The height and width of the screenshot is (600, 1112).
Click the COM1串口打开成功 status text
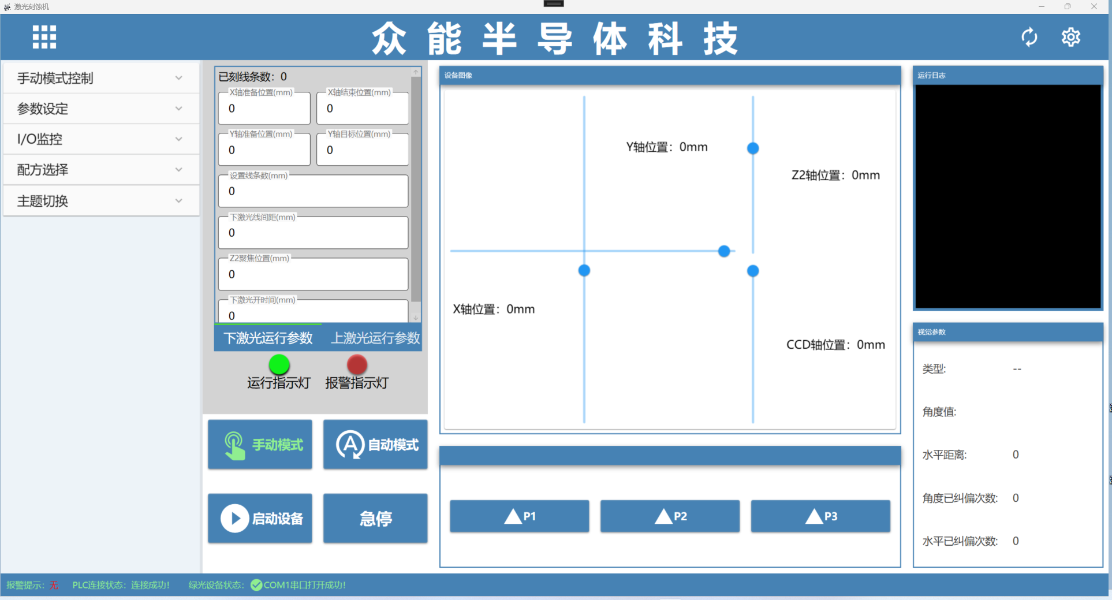304,585
